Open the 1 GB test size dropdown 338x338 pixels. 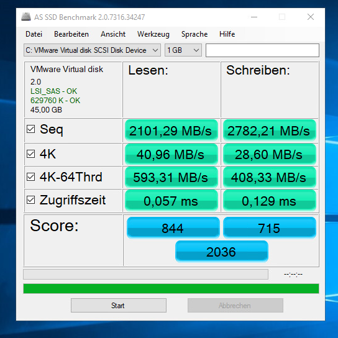click(x=183, y=50)
